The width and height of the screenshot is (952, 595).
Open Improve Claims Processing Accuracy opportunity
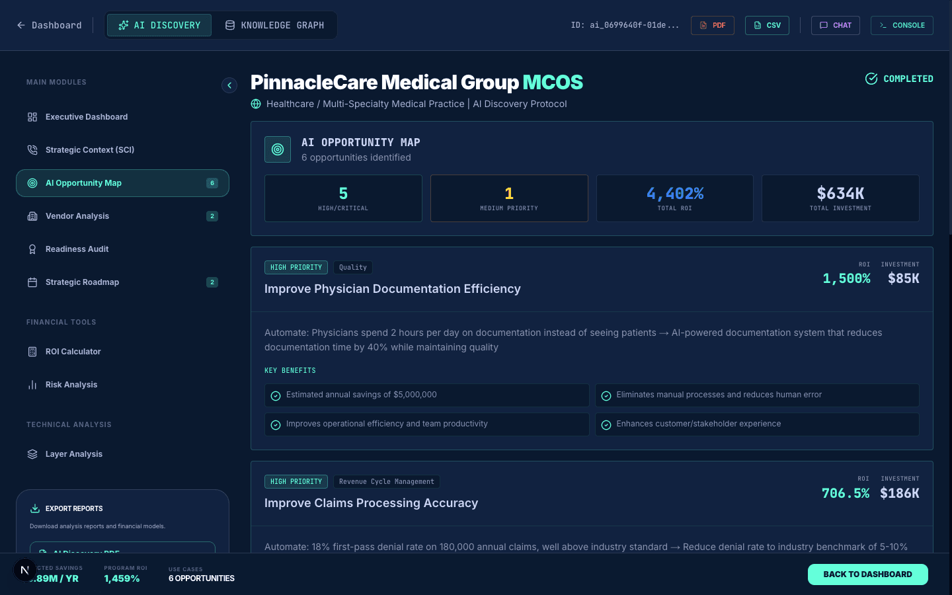point(372,503)
